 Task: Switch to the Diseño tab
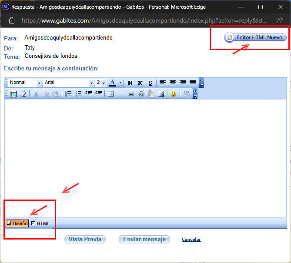pos(17,223)
